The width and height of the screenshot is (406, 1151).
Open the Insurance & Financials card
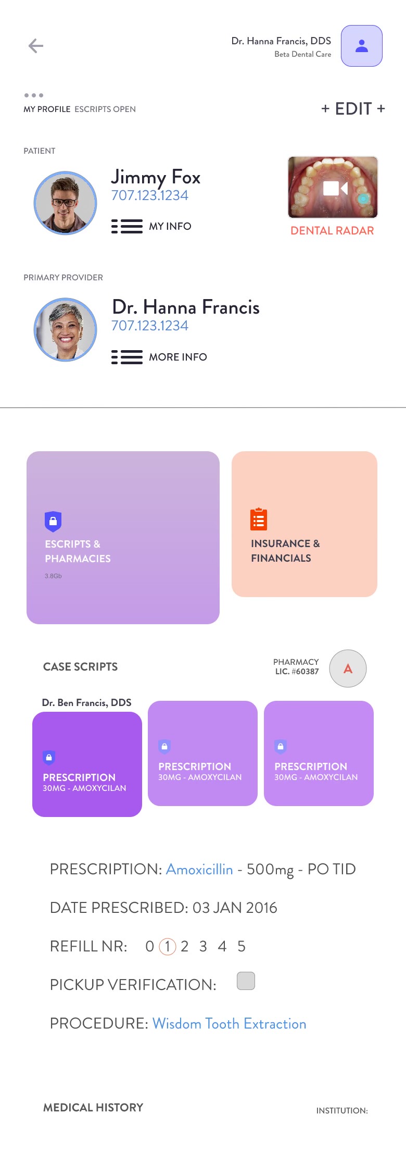pyautogui.click(x=304, y=524)
